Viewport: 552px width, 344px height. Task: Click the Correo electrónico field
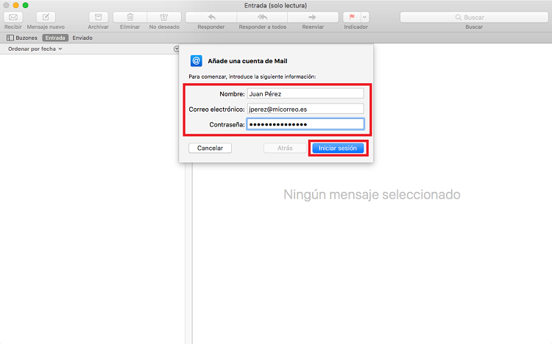click(305, 109)
